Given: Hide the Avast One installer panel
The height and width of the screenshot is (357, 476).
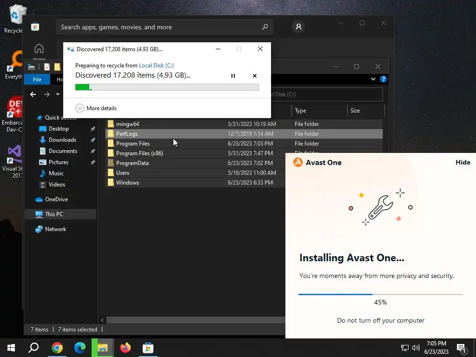Looking at the screenshot, I should pos(463,162).
